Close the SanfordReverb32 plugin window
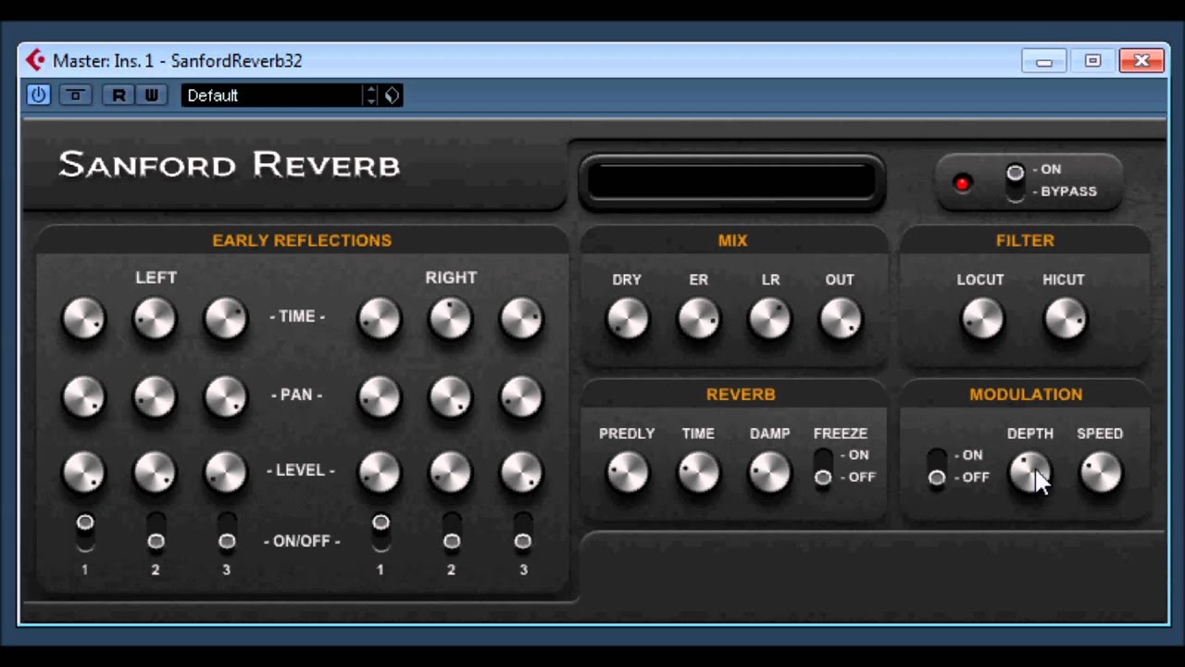The height and width of the screenshot is (667, 1185). click(1141, 61)
